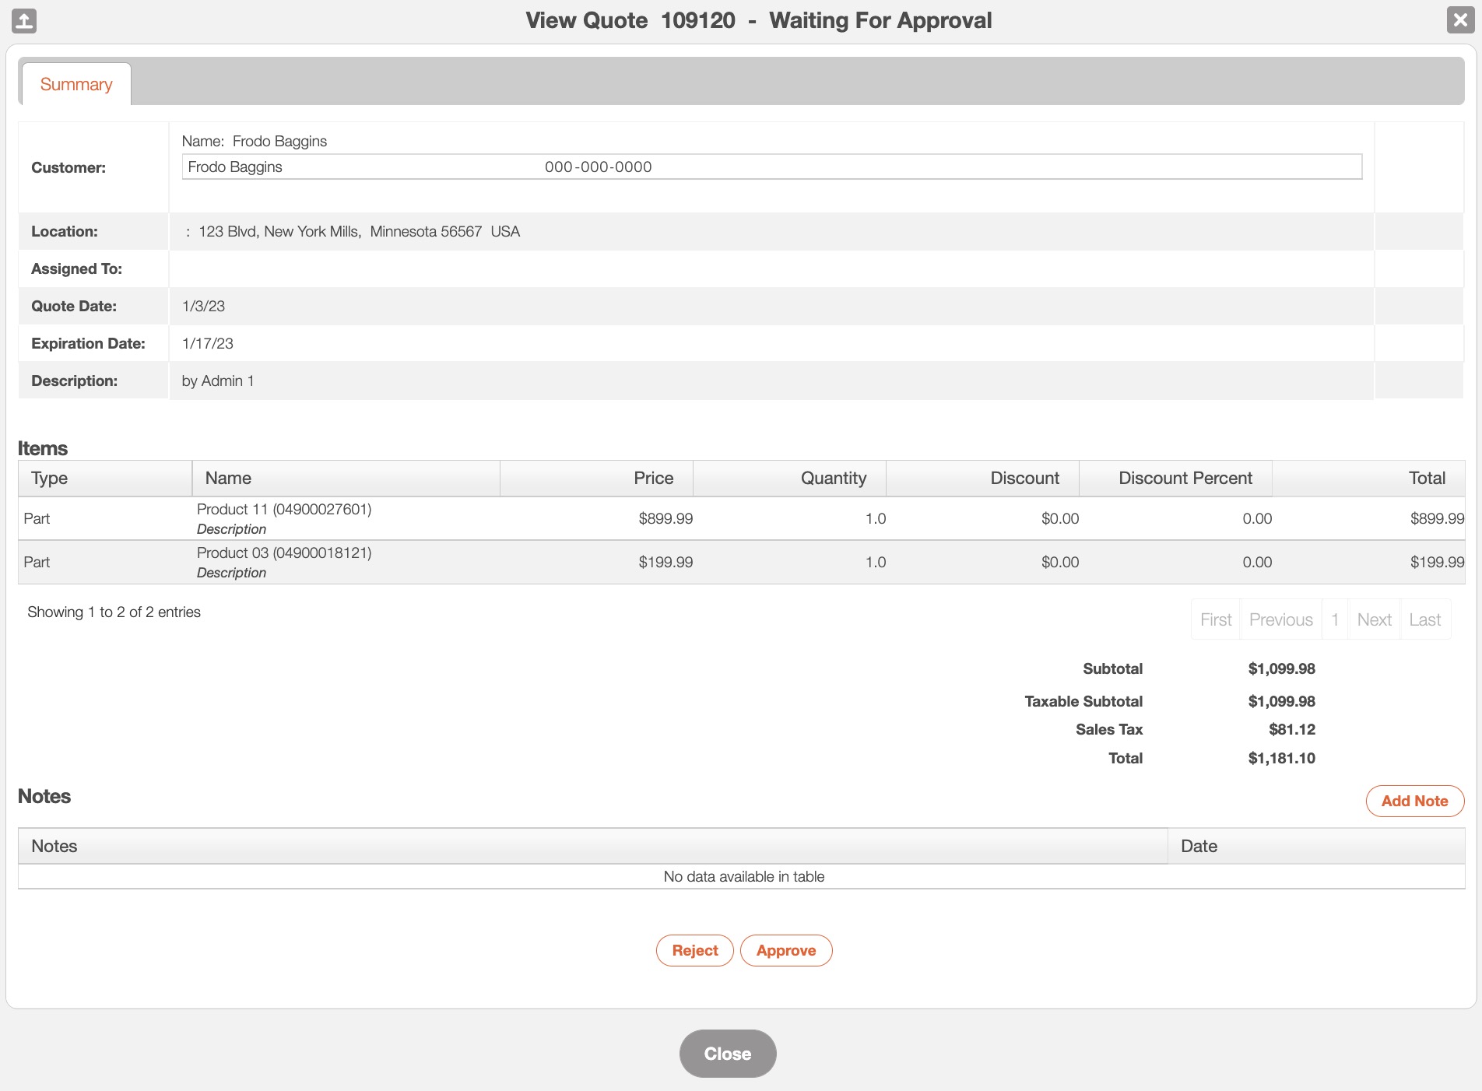Image resolution: width=1482 pixels, height=1091 pixels.
Task: Add a note to this quote
Action: 1414,801
